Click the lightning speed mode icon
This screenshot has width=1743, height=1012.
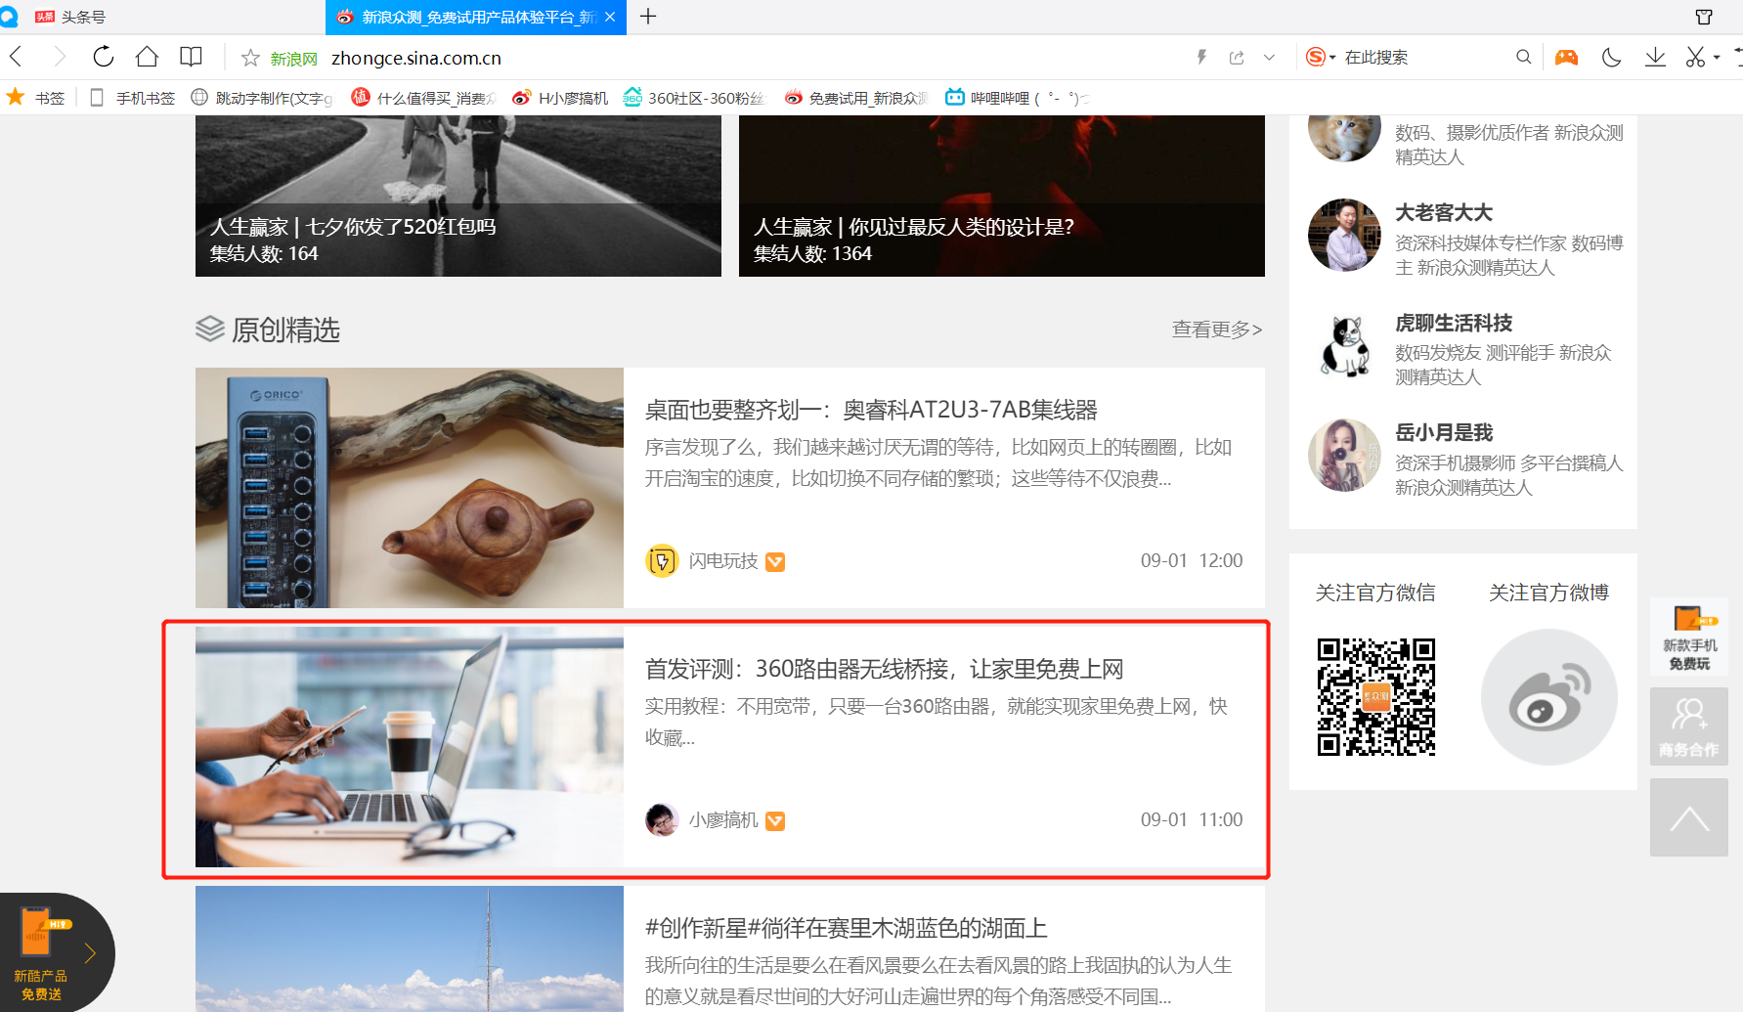click(1201, 58)
